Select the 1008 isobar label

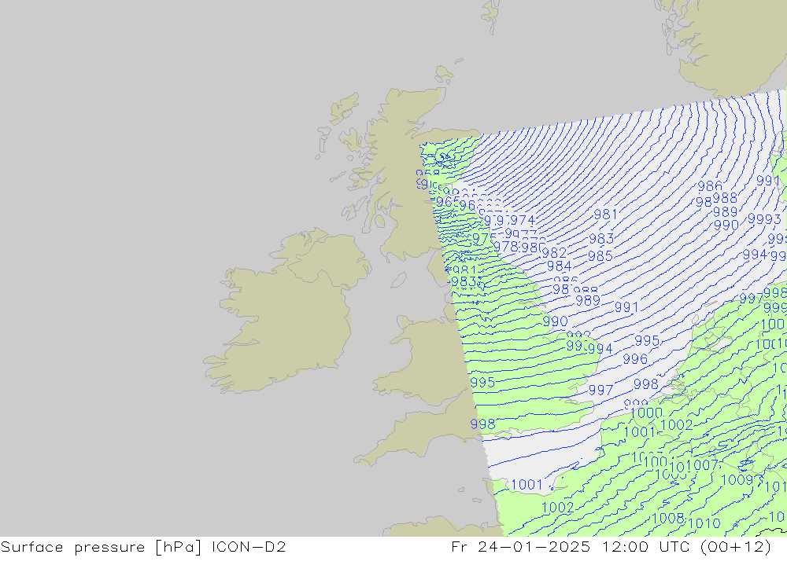tap(668, 519)
